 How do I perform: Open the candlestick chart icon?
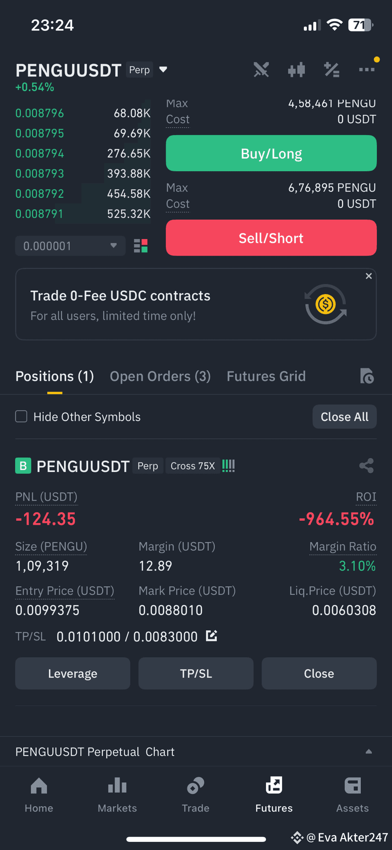coord(296,70)
